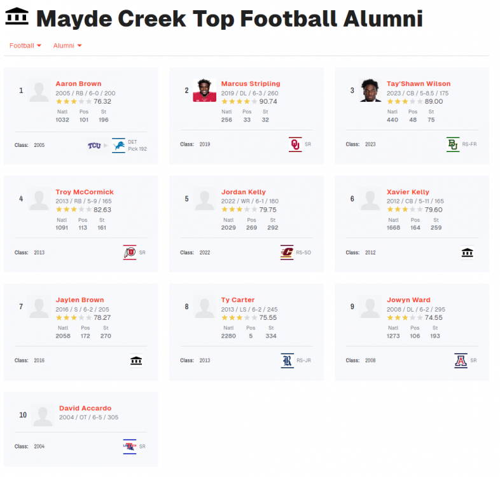Select the David Accardo name link

click(85, 408)
